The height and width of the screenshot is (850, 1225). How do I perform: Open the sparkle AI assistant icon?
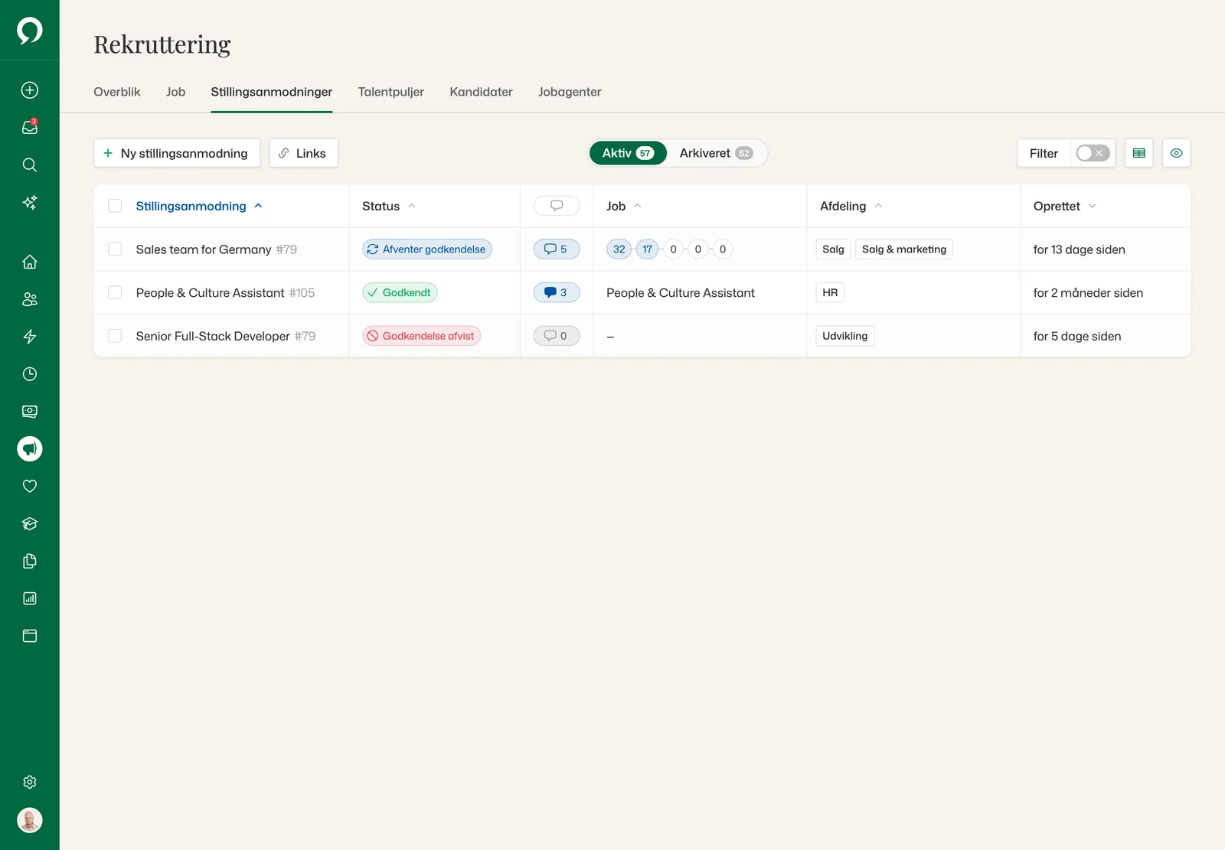30,203
